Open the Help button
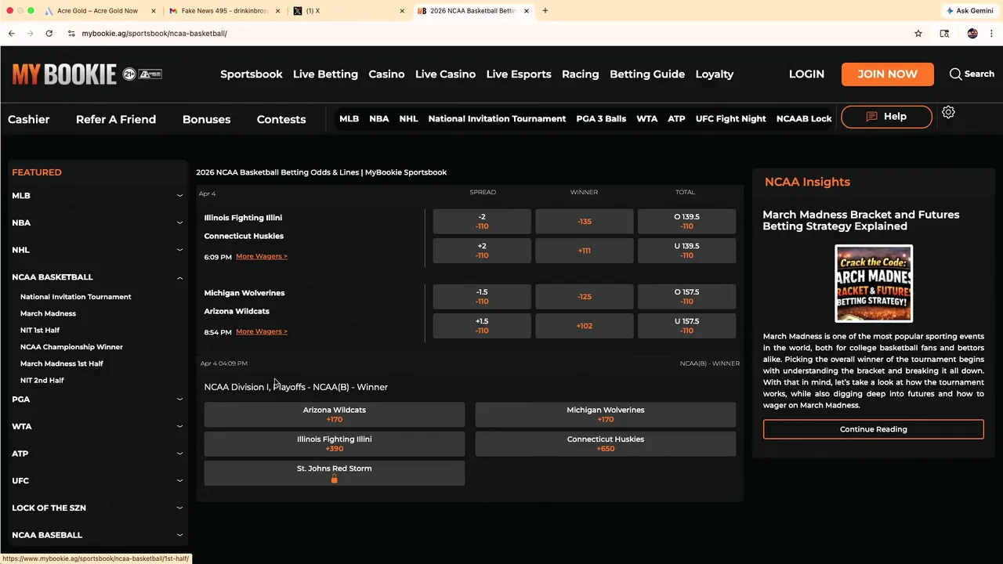 tap(886, 117)
